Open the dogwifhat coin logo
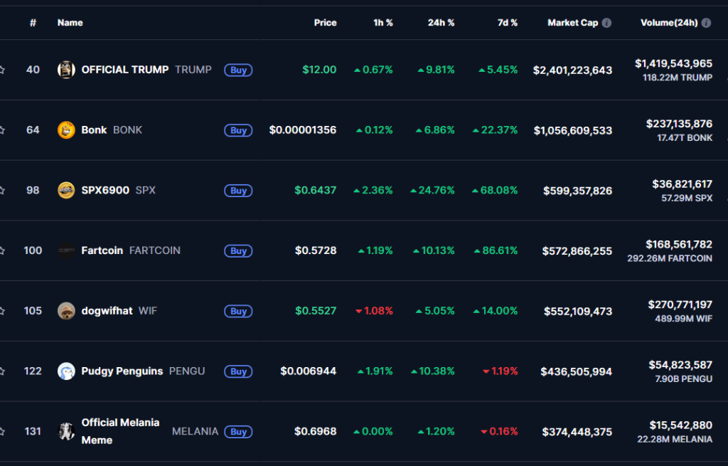This screenshot has height=466, width=728. [x=66, y=311]
